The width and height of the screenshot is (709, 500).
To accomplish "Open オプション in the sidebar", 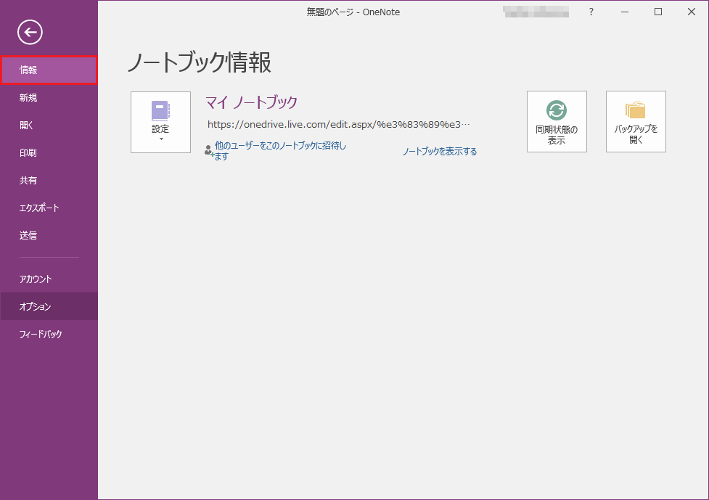I will click(x=49, y=306).
